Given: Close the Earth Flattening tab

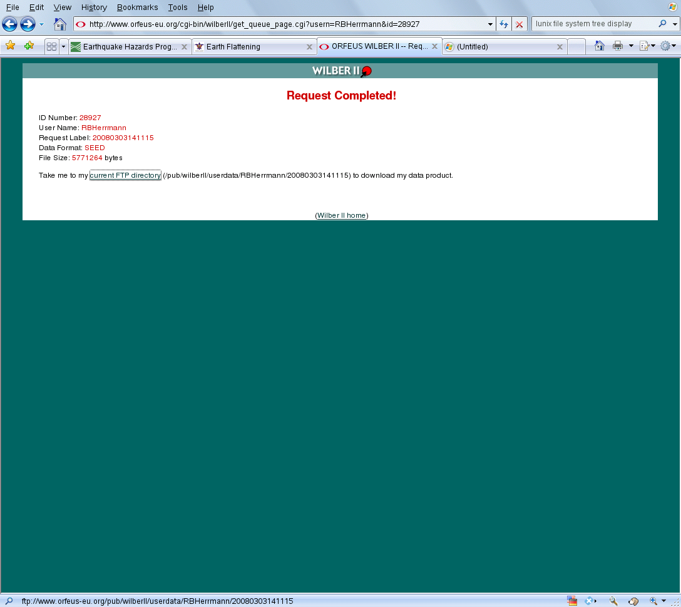Looking at the screenshot, I should pos(309,47).
